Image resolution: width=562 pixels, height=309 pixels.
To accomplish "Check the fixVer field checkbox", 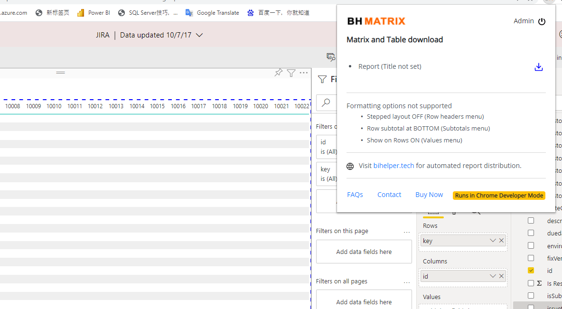I will [x=531, y=258].
